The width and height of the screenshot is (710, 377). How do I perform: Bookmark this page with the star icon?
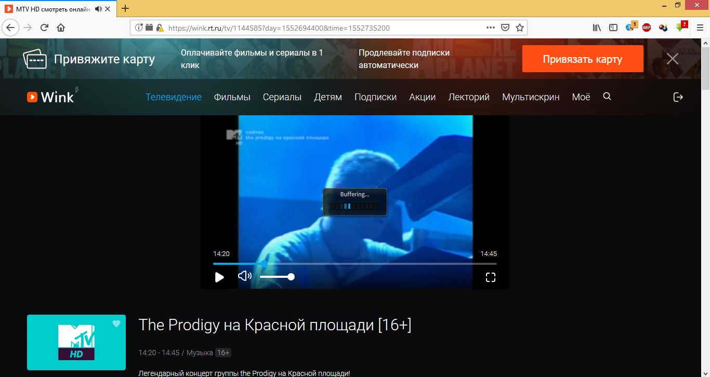point(519,28)
